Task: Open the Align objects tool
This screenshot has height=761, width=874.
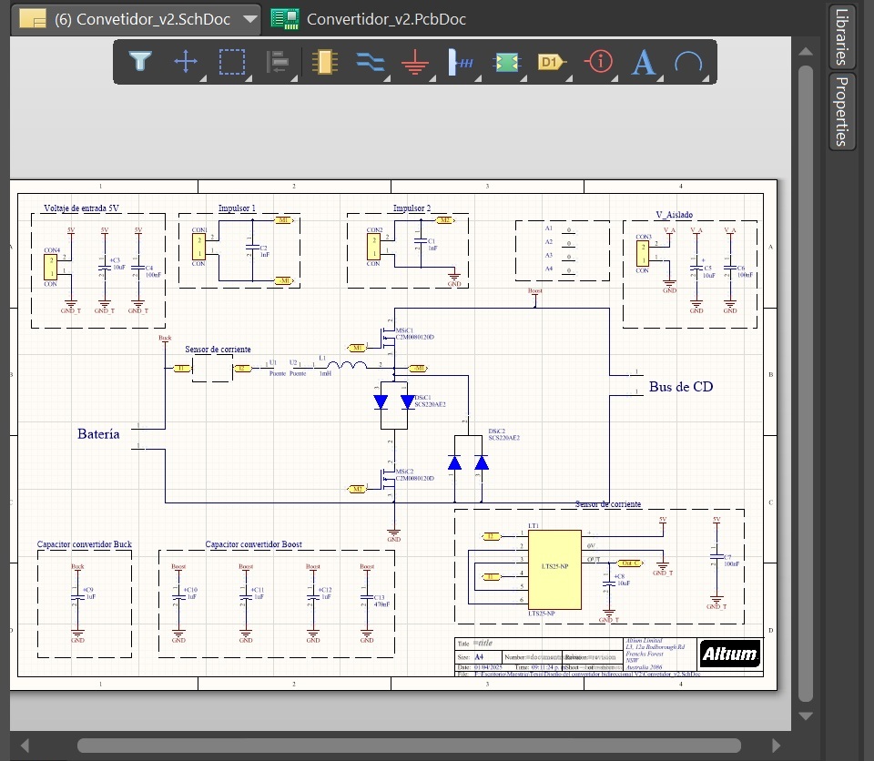Action: (277, 62)
